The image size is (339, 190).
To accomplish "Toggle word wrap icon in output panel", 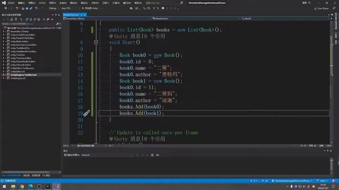I will click(x=157, y=155).
